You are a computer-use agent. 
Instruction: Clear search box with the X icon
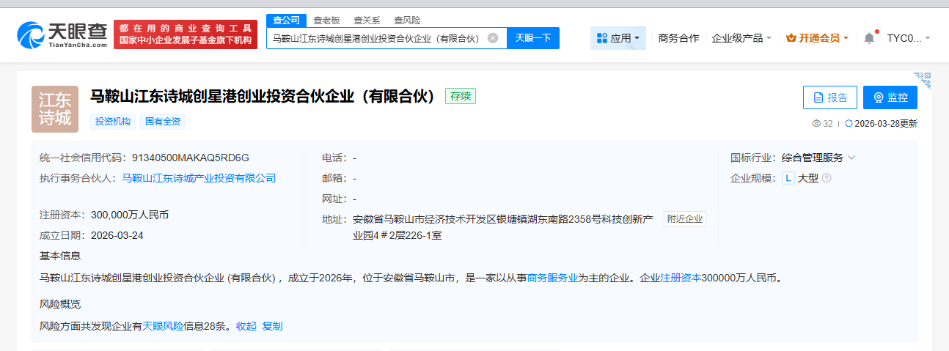[x=493, y=38]
